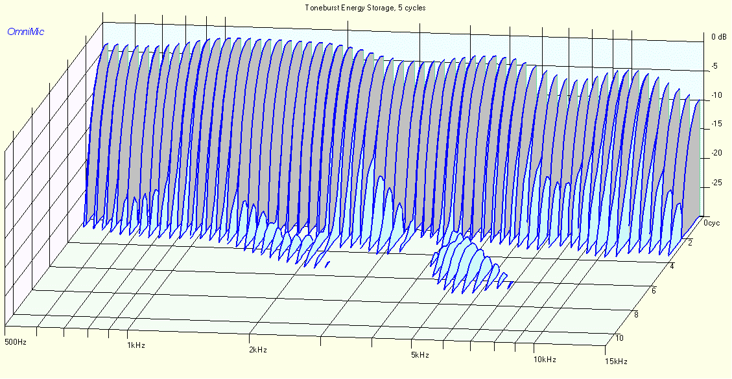
Task: Select the 15kHz frequency axis label
Action: click(617, 362)
